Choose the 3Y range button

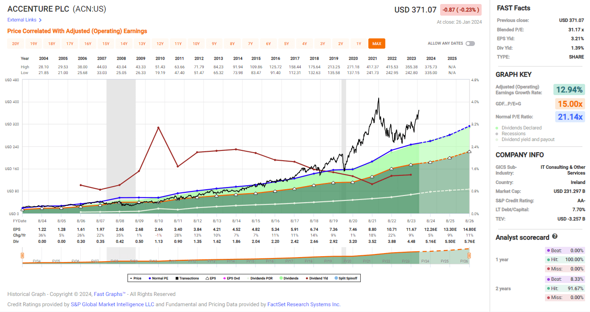pos(322,44)
